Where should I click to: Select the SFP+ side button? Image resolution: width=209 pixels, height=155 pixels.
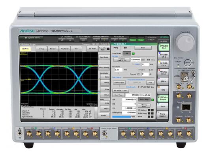click(x=163, y=81)
